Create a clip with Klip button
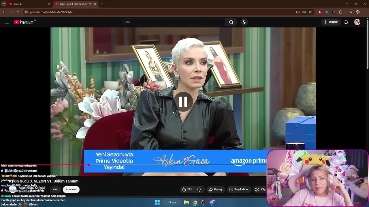This screenshot has height=207, width=369. [x=260, y=189]
